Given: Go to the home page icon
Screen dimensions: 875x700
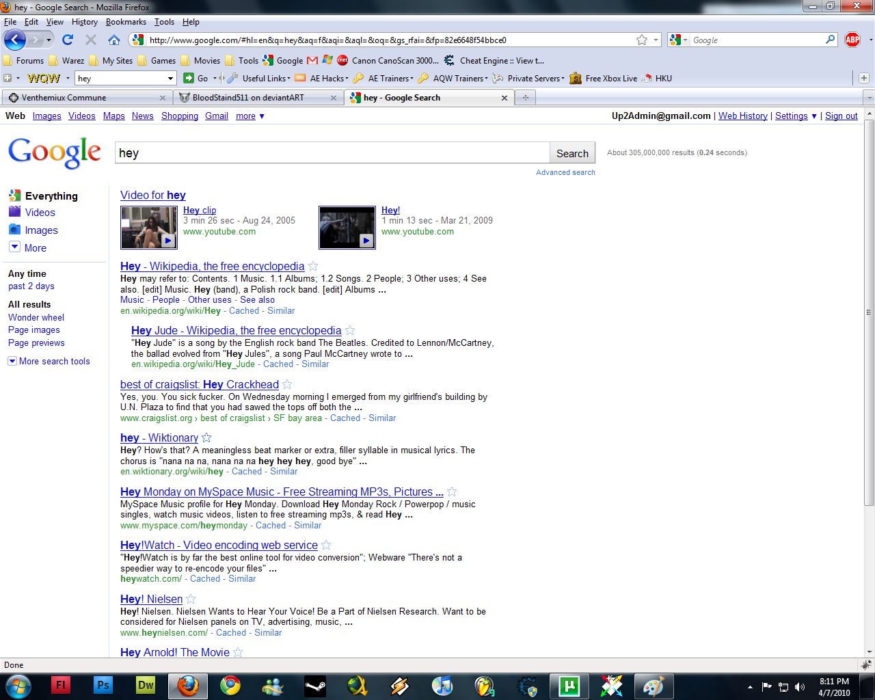Looking at the screenshot, I should (114, 40).
